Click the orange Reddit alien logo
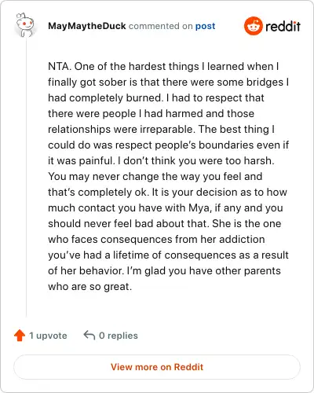The width and height of the screenshot is (314, 393). pos(253,26)
